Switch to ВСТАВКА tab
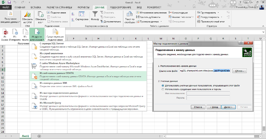Screen dimensions: 266x139 [x=36, y=7]
